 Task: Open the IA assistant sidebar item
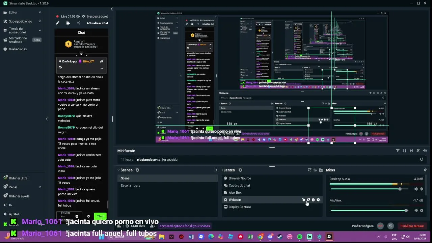10,205
